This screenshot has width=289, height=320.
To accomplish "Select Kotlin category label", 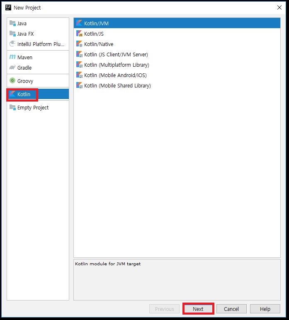I will tap(24, 94).
